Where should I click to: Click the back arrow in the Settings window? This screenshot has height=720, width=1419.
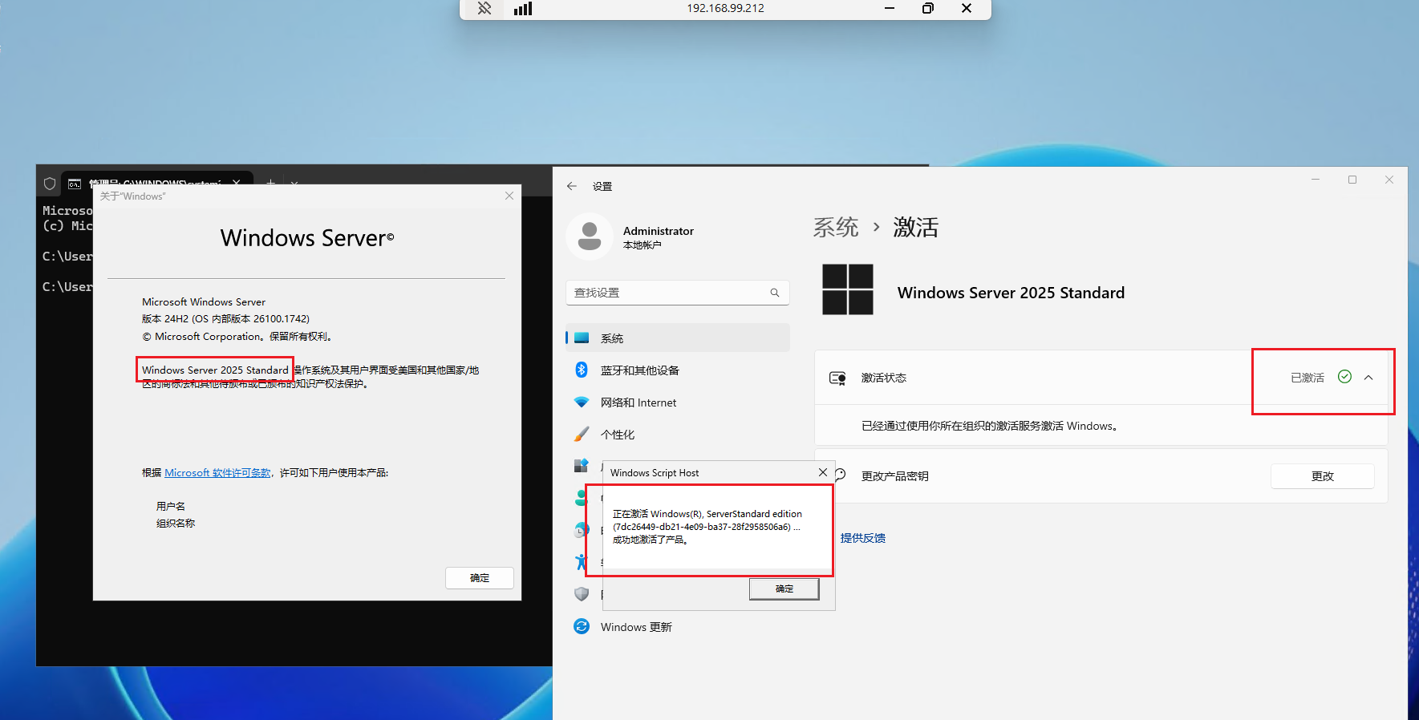point(572,186)
